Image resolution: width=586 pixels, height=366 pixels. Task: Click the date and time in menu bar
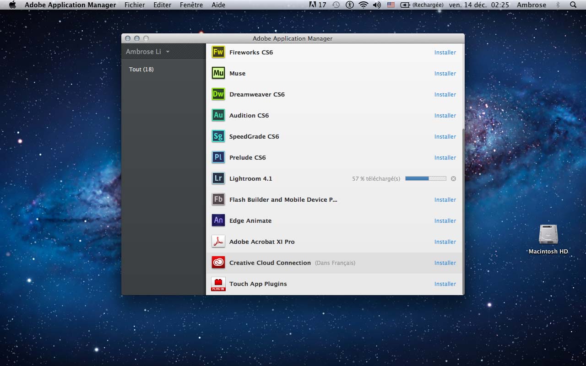click(x=480, y=5)
